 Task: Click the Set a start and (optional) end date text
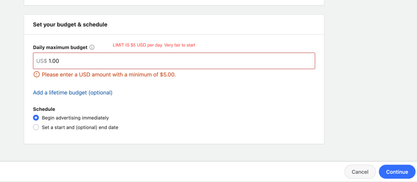tap(80, 127)
